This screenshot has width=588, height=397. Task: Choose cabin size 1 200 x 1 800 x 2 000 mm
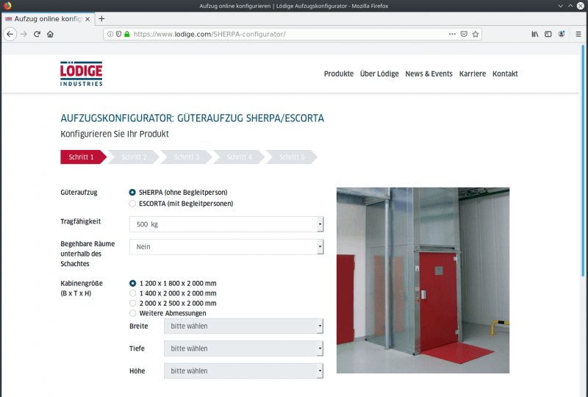[x=133, y=283]
